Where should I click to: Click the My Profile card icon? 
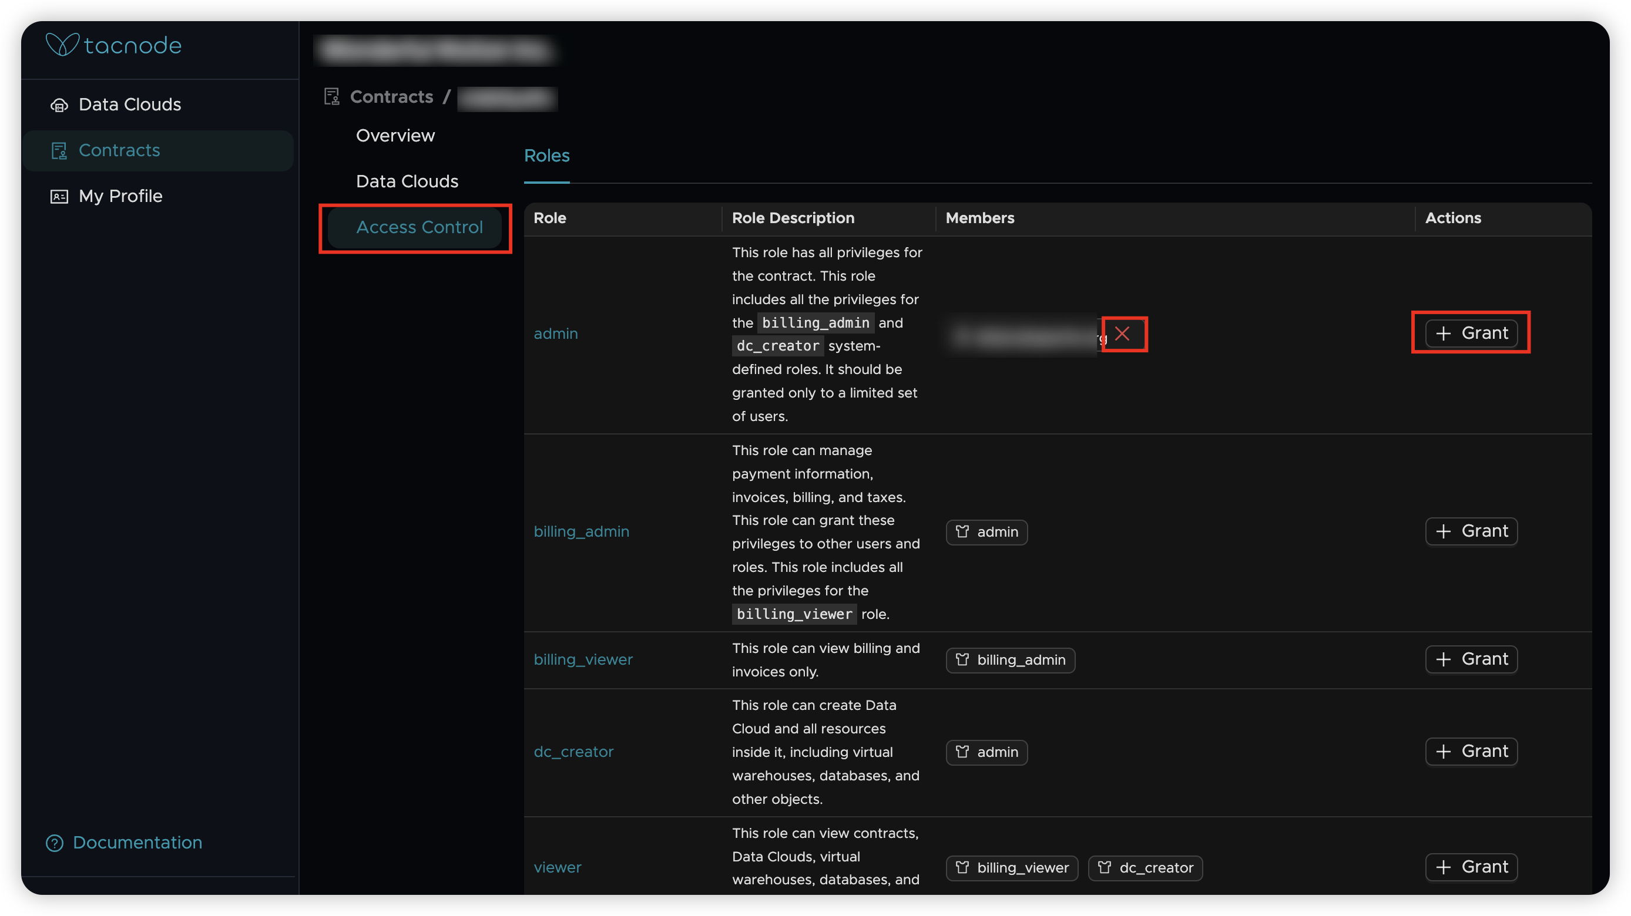59,197
